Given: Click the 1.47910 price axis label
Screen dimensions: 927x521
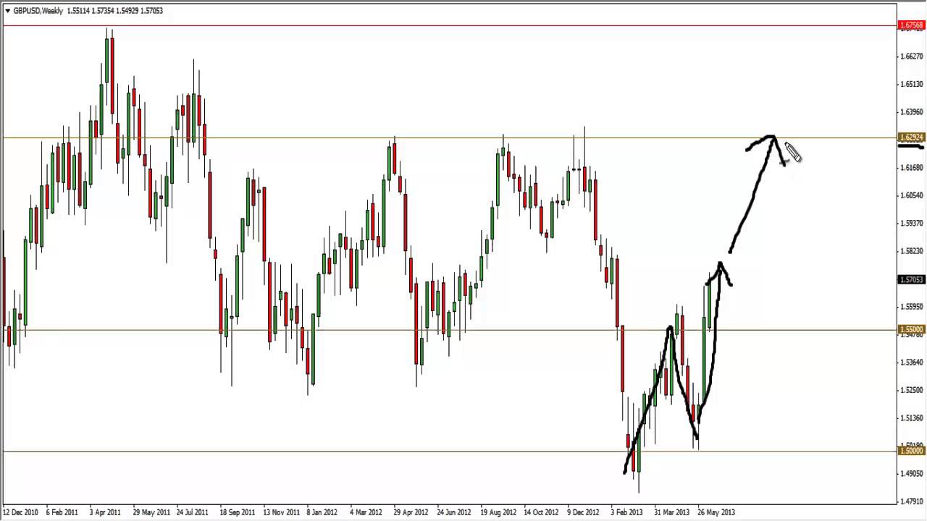Looking at the screenshot, I should tap(913, 501).
